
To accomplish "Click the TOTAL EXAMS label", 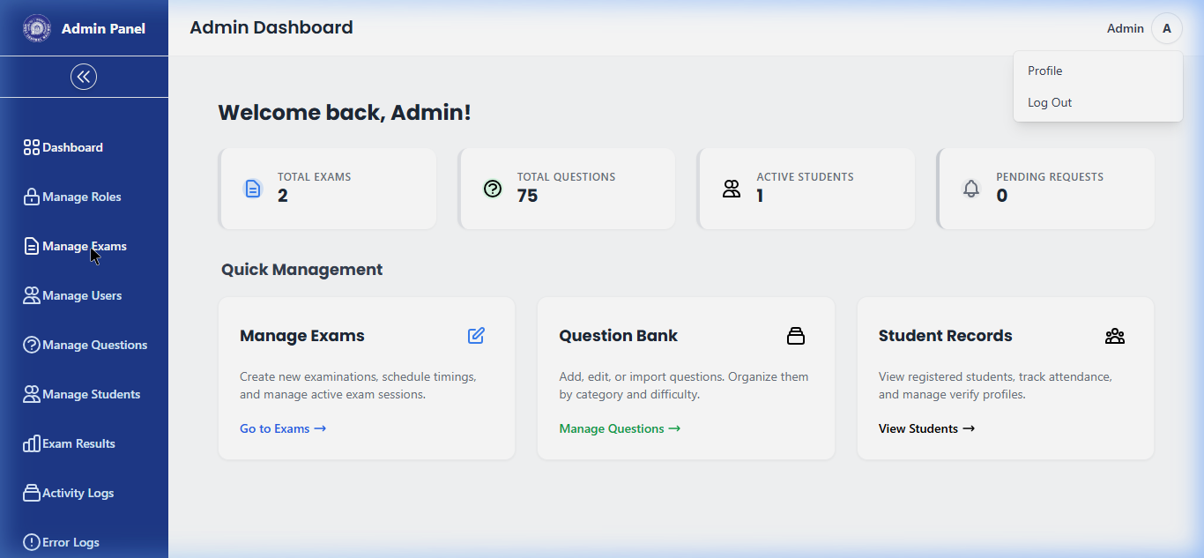I will coord(315,177).
